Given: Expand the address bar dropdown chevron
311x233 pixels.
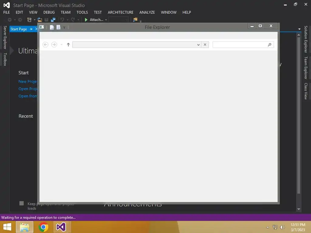Looking at the screenshot, I should pyautogui.click(x=198, y=45).
